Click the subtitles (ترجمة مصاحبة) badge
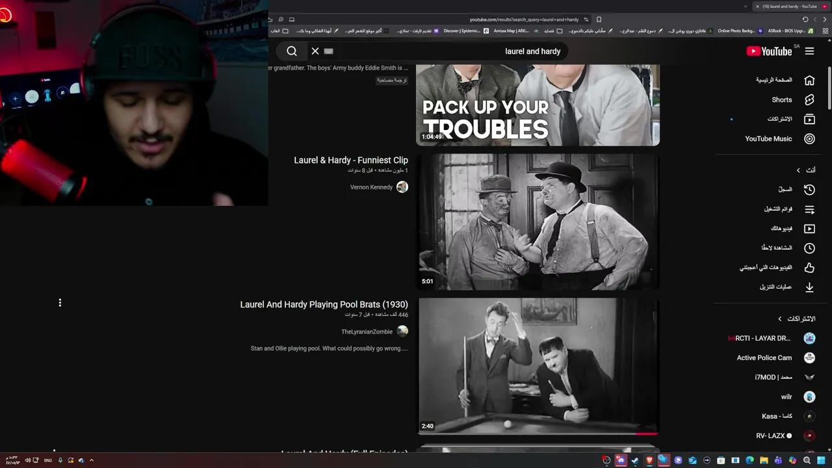 pos(392,80)
